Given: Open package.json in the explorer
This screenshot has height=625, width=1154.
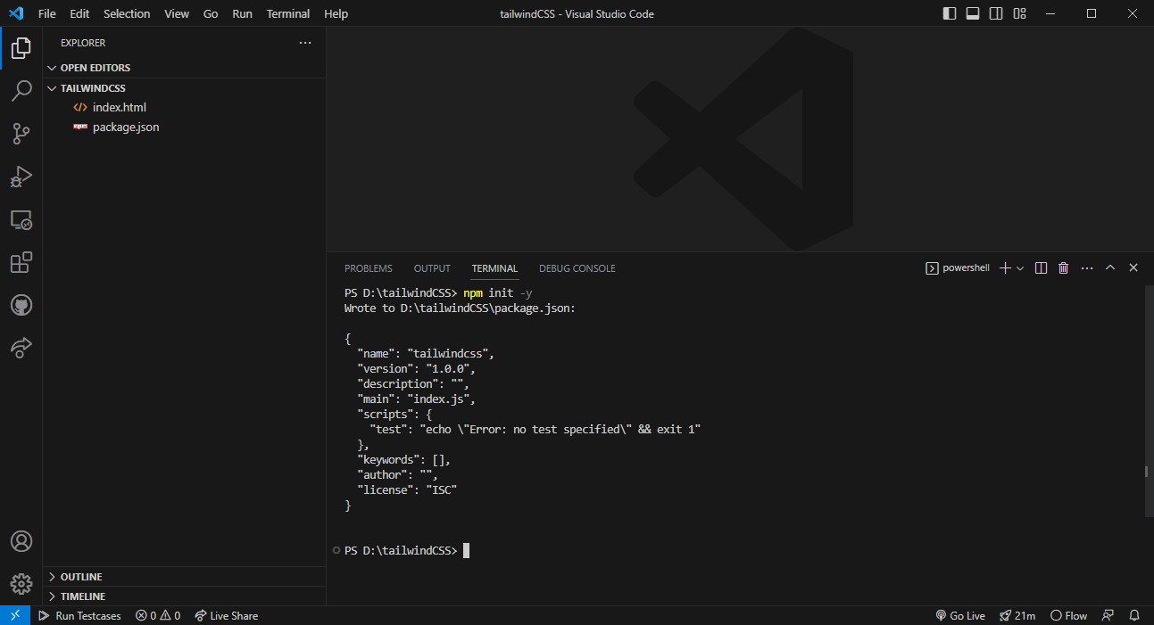Looking at the screenshot, I should click(x=126, y=127).
